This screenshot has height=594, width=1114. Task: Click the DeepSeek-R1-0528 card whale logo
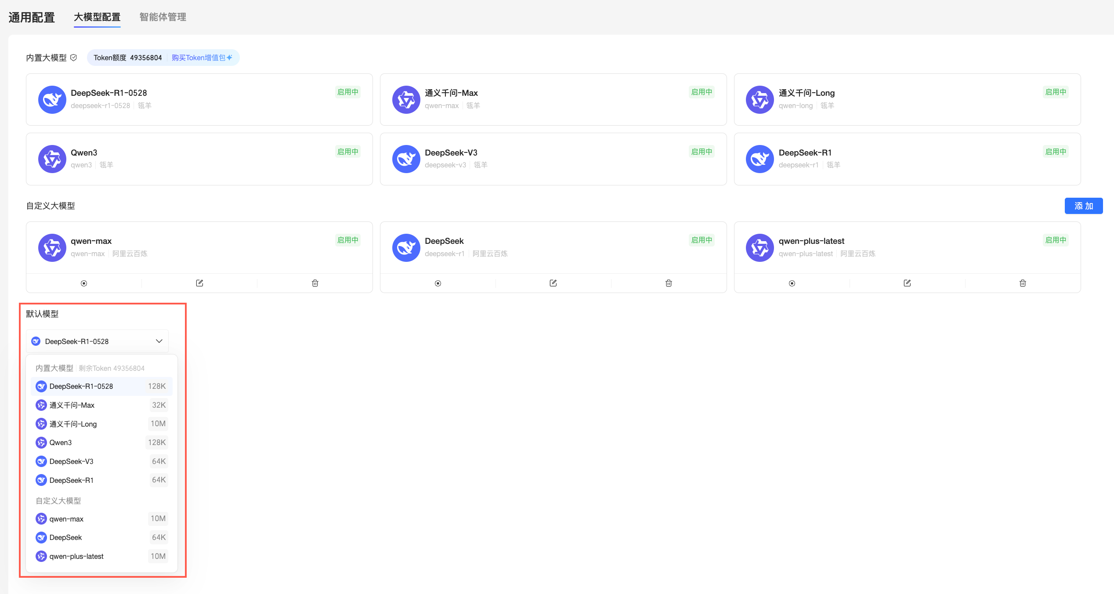pyautogui.click(x=52, y=100)
